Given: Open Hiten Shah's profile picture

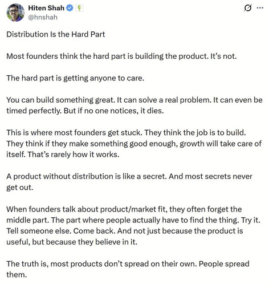Looking at the screenshot, I should pyautogui.click(x=15, y=13).
